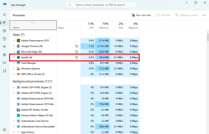Open the Startup apps sidebar icon

pos(4,47)
